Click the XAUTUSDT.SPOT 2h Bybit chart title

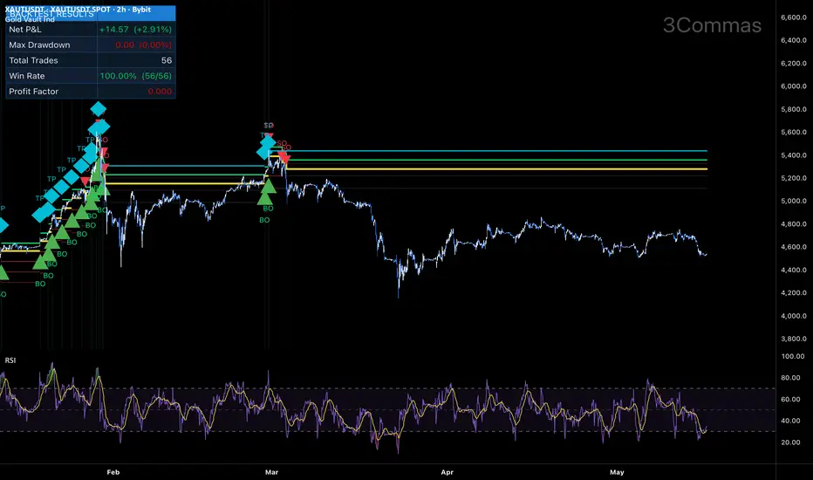[78, 10]
